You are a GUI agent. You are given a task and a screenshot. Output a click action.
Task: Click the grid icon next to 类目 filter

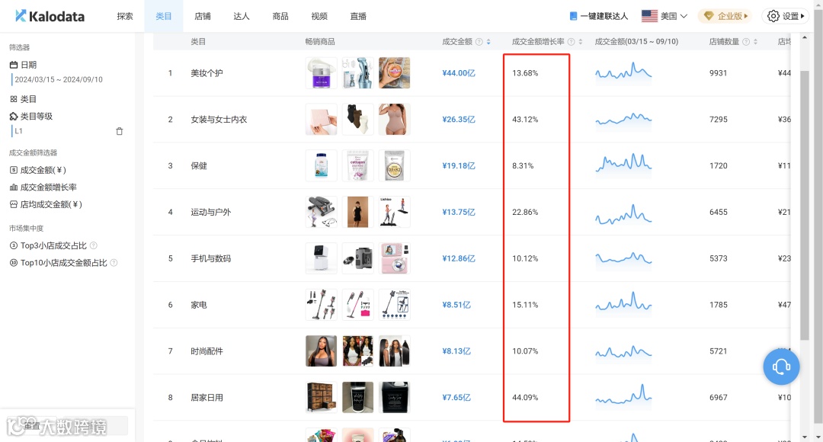[x=12, y=98]
